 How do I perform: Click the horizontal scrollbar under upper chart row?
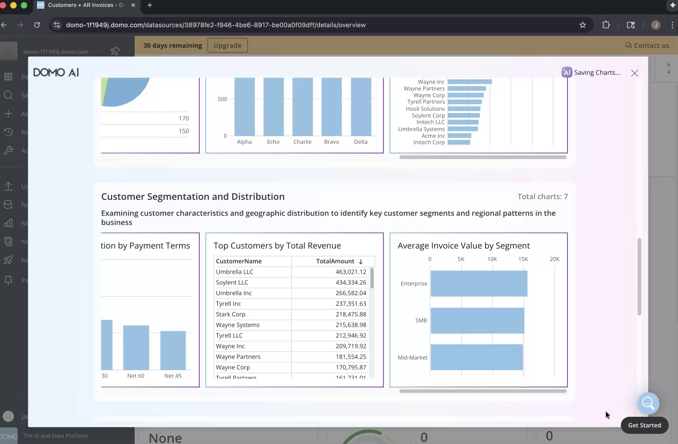click(x=483, y=157)
